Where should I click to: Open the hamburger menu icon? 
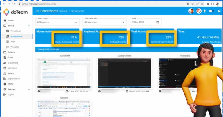tap(37, 11)
